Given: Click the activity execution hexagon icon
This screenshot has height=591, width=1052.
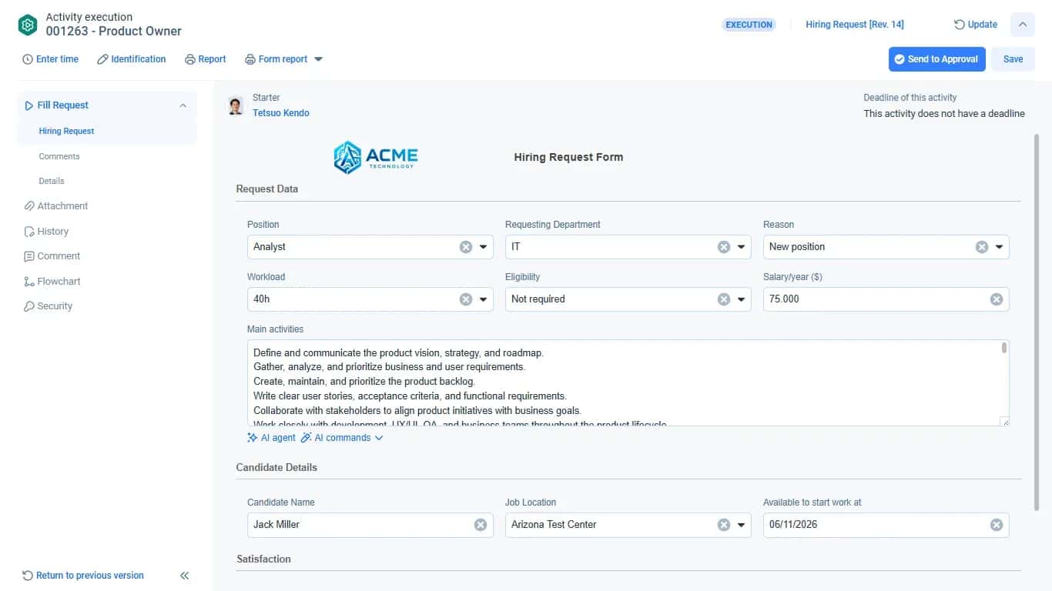Looking at the screenshot, I should pyautogui.click(x=28, y=25).
